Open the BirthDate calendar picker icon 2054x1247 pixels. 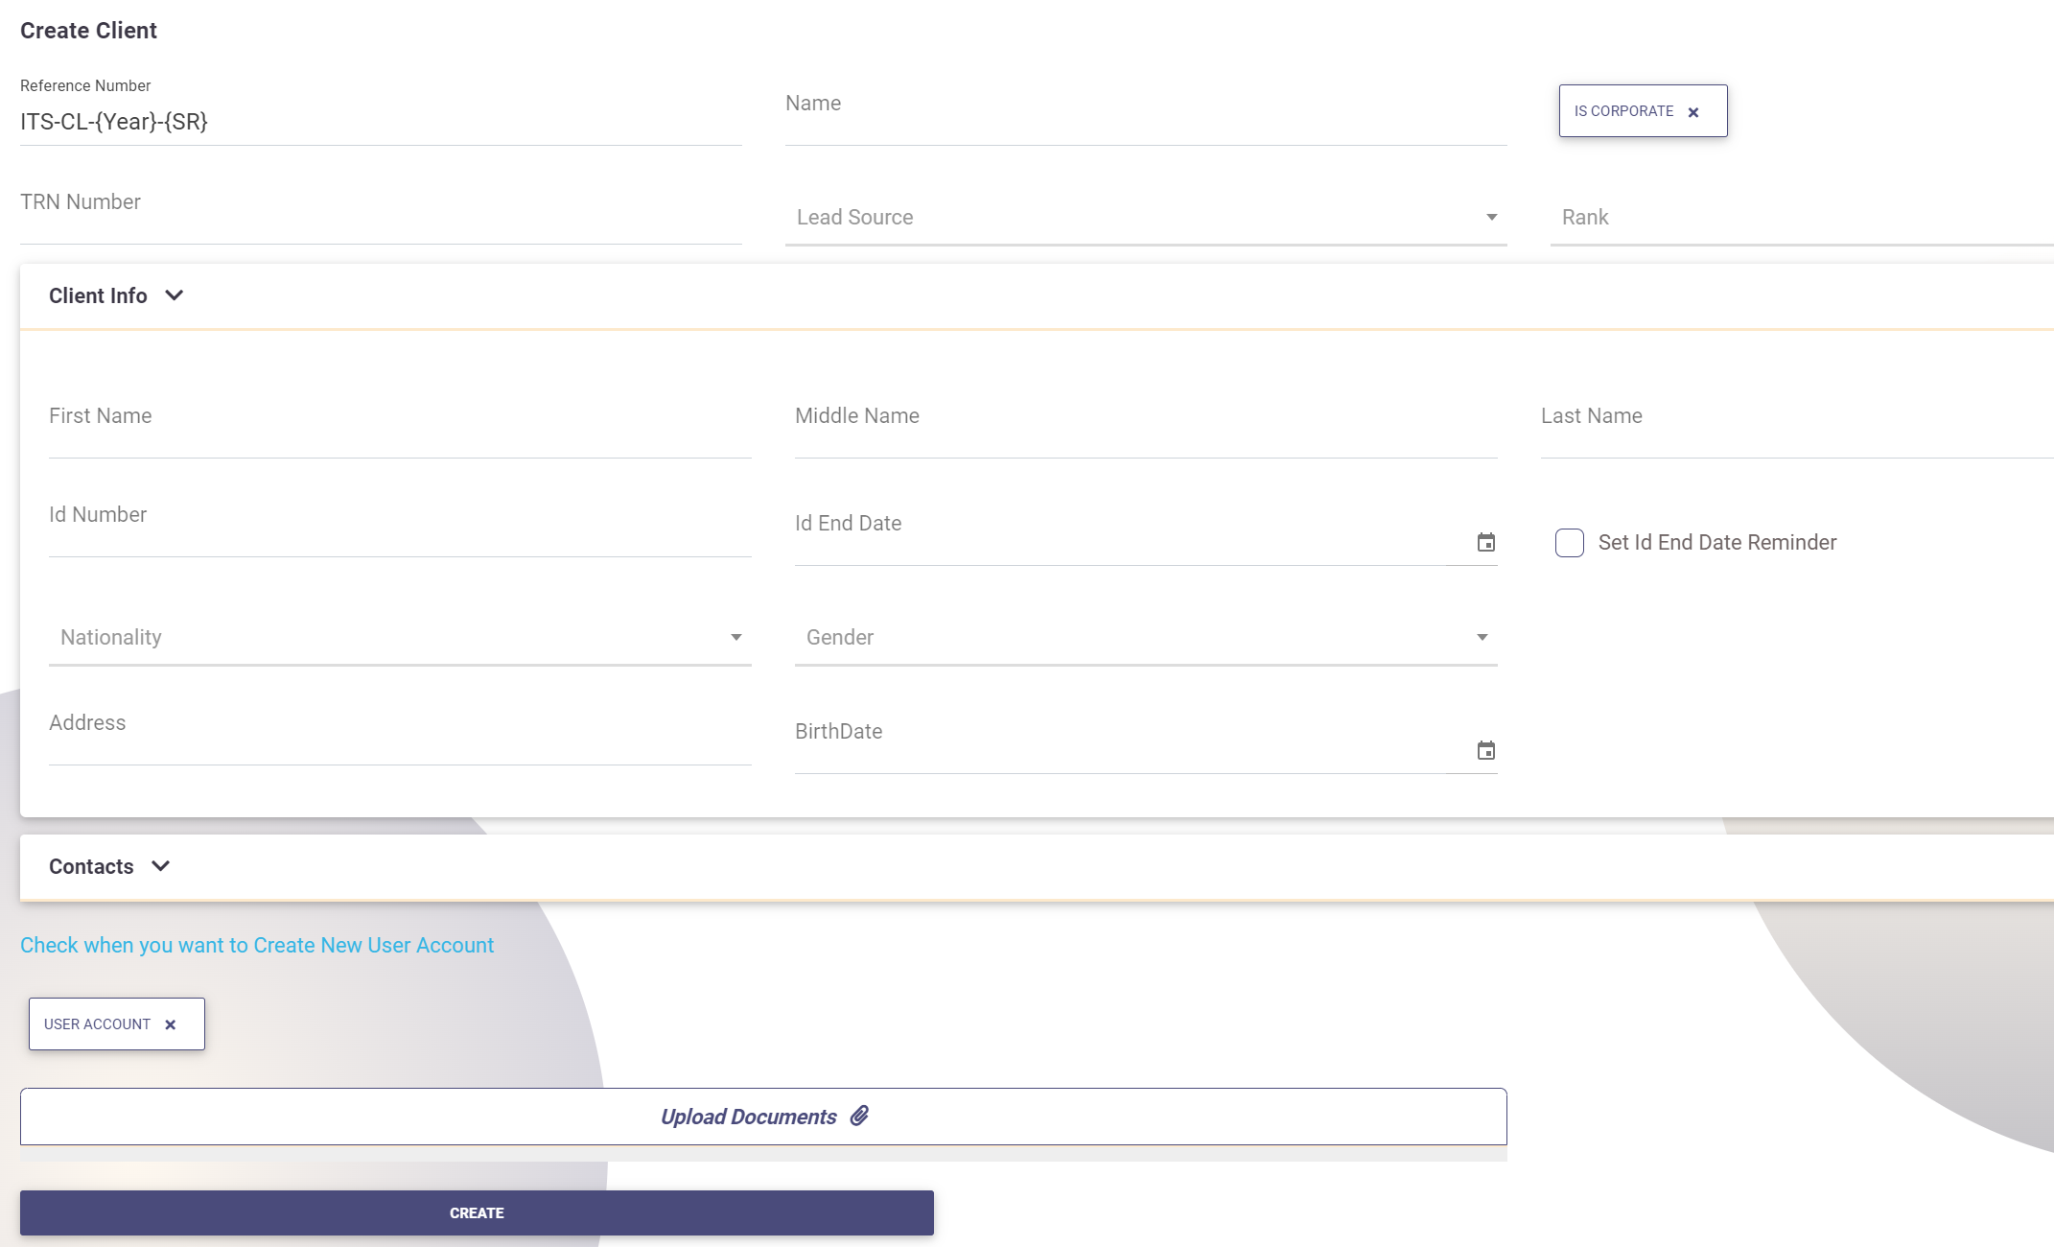[x=1485, y=751]
